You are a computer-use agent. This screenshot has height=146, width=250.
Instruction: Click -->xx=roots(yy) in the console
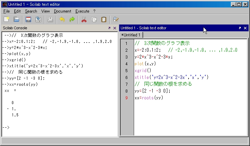[x=20, y=84]
